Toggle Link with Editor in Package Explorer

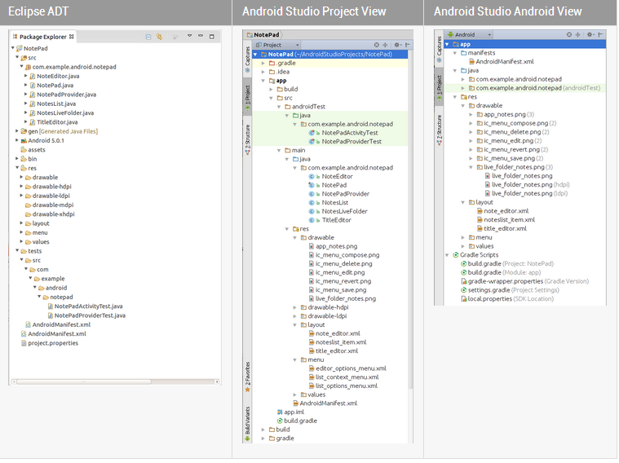pos(159,37)
